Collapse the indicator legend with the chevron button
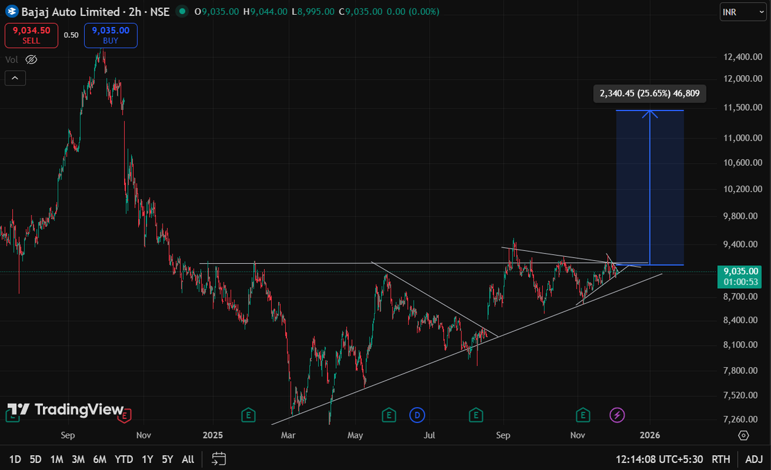 pos(14,78)
